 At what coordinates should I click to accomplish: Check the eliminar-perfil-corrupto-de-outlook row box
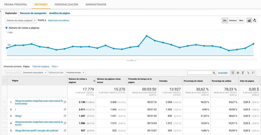(4, 131)
